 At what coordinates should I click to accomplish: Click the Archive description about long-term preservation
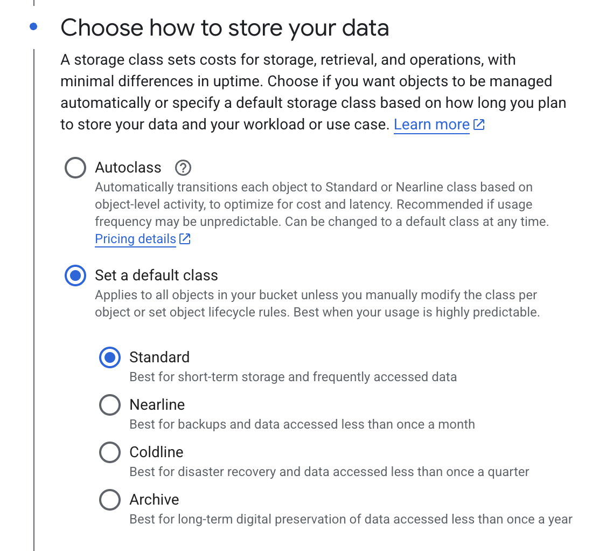(351, 519)
